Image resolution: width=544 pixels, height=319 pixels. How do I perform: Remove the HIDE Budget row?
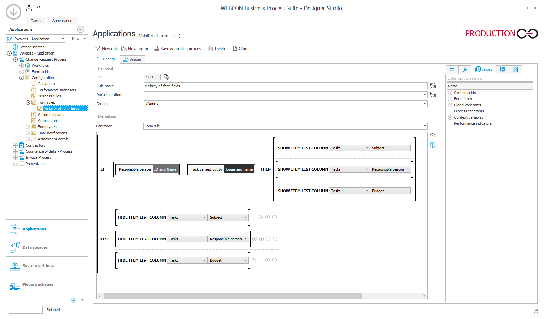[274, 260]
